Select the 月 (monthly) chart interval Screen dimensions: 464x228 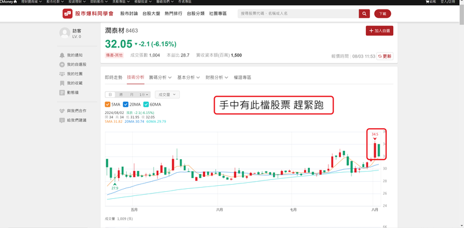pyautogui.click(x=131, y=94)
